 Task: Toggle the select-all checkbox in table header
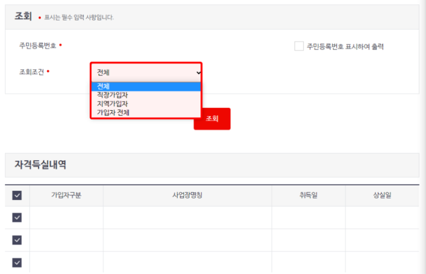click(x=17, y=195)
